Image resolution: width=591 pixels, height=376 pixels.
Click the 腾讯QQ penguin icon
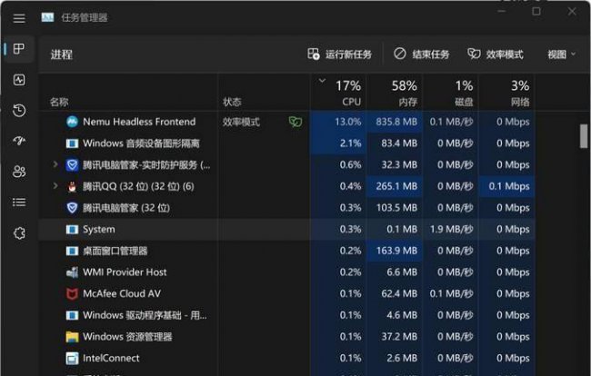72,187
